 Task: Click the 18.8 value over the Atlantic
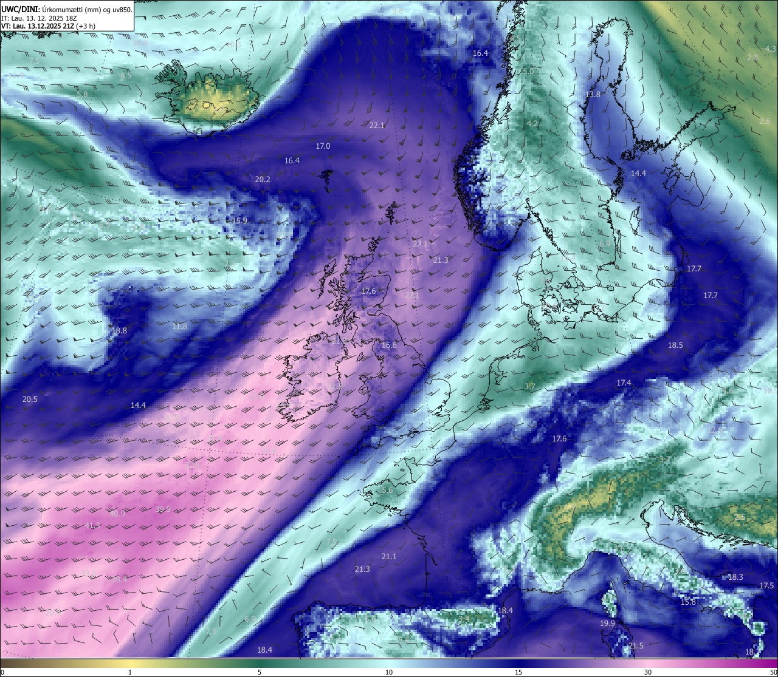tap(120, 331)
